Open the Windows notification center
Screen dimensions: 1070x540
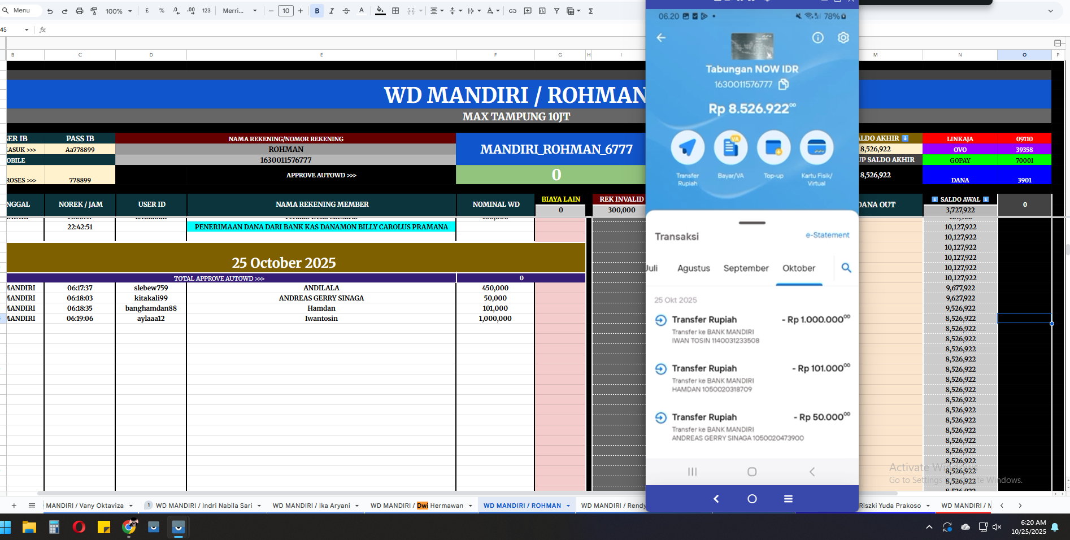pos(1054,527)
